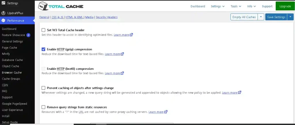Viewport: 295px width, 125px height.
Task: Open Browser Cache in the sidebar
Action: pos(12,72)
